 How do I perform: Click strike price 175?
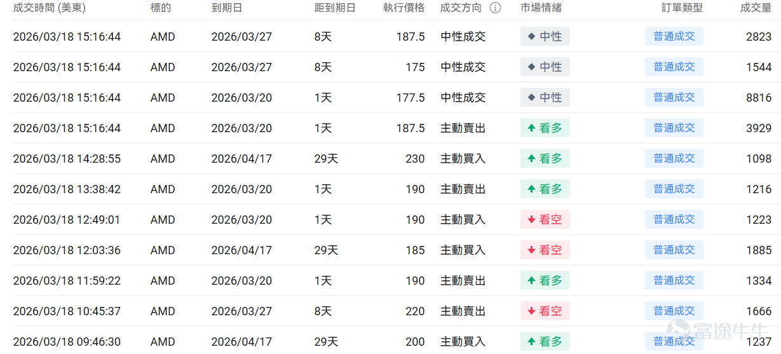pos(415,67)
